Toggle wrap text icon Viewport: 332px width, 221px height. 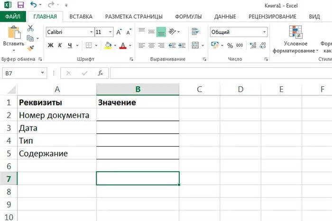coord(195,32)
